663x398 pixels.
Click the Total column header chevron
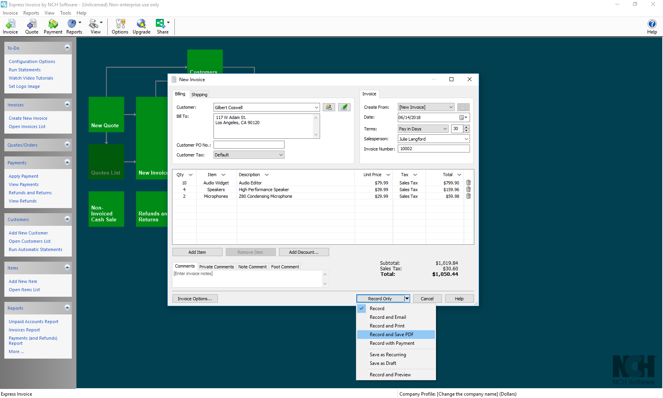pos(459,175)
